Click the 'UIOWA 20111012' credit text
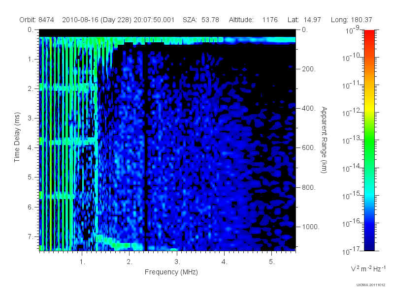 (371, 285)
